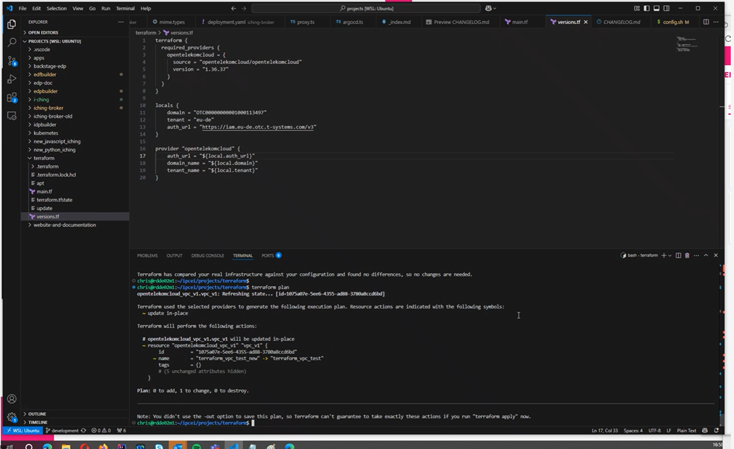The image size is (734, 449).
Task: Expand the Outline section
Action: pos(37,414)
